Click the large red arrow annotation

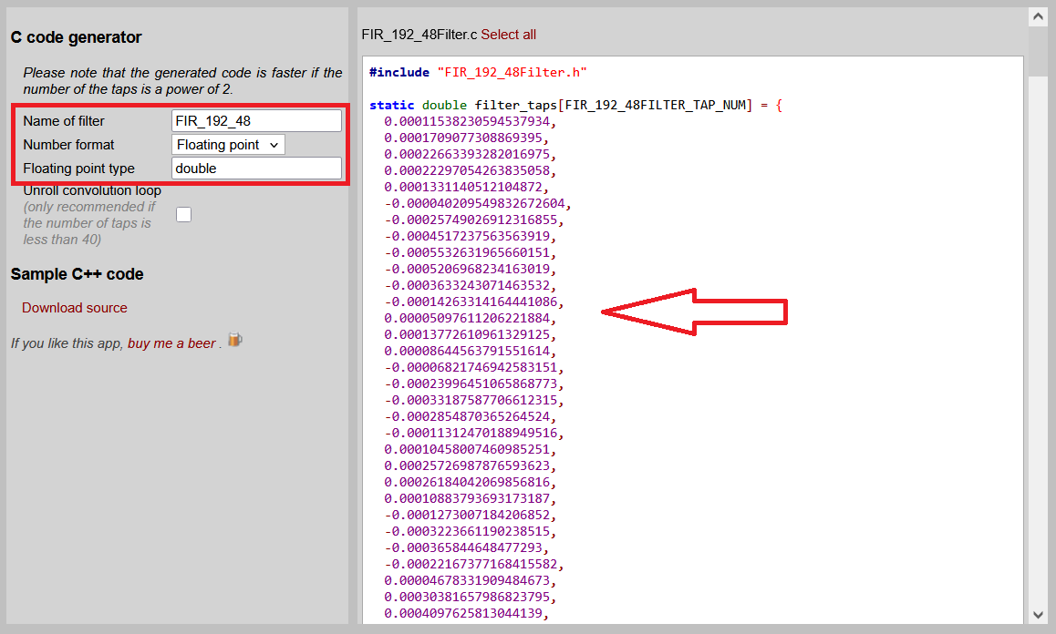pos(695,312)
